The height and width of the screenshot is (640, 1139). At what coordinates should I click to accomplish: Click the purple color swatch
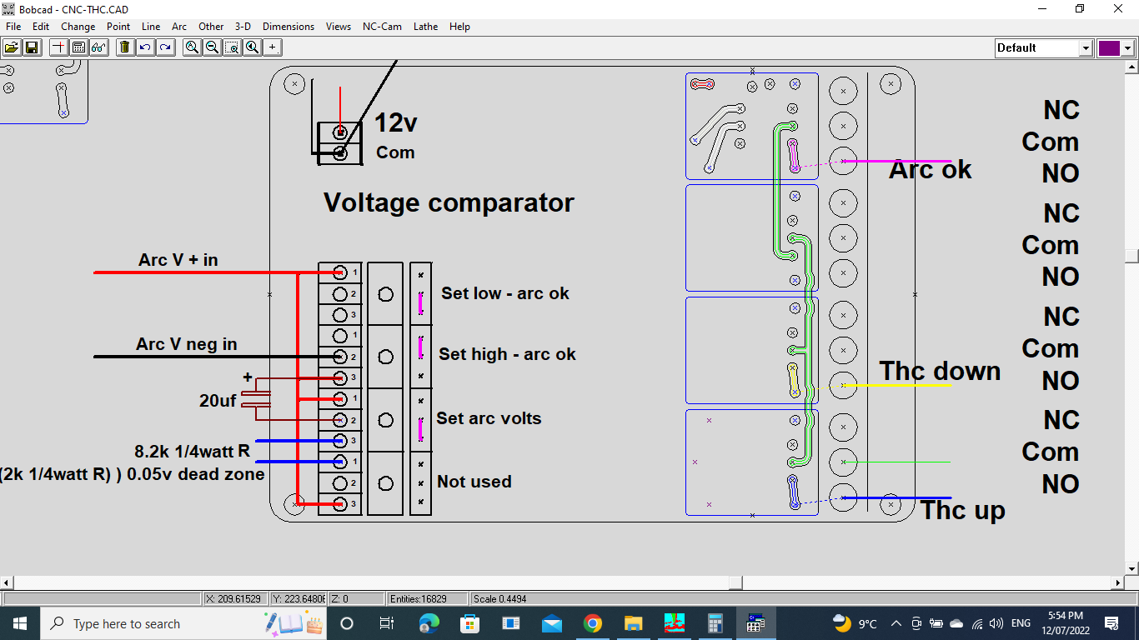pos(1109,47)
